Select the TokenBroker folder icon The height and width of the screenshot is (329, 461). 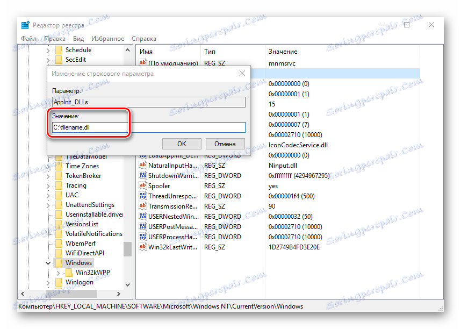59,176
